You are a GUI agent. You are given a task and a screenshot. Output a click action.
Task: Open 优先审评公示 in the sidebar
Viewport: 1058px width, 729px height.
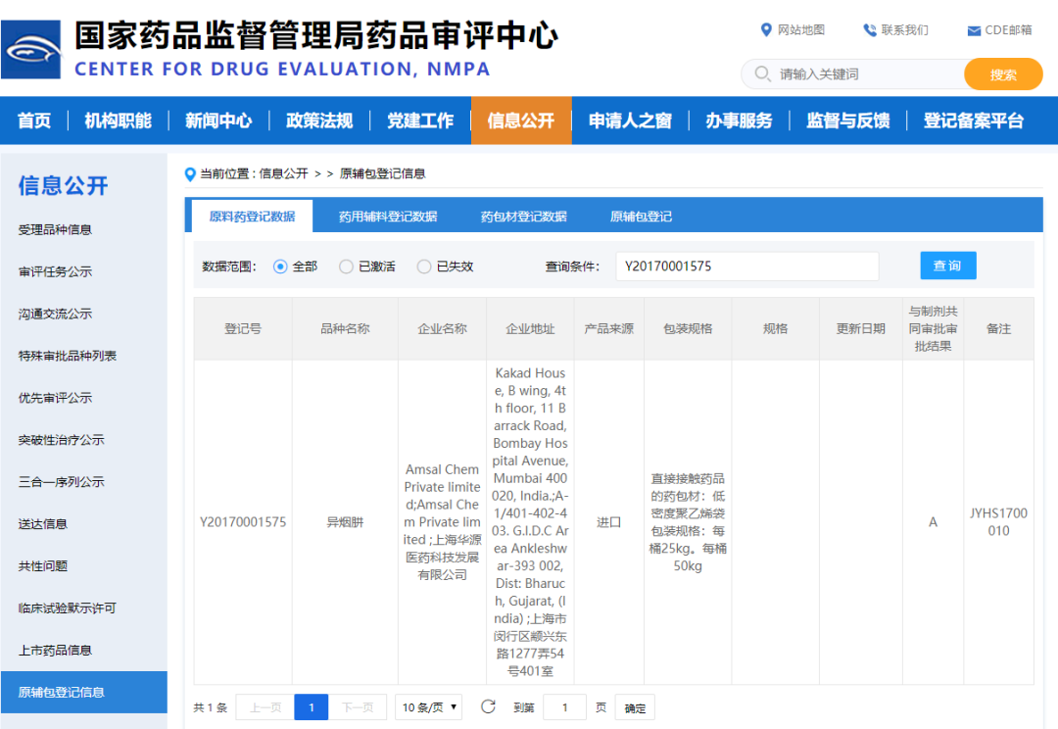click(x=55, y=398)
